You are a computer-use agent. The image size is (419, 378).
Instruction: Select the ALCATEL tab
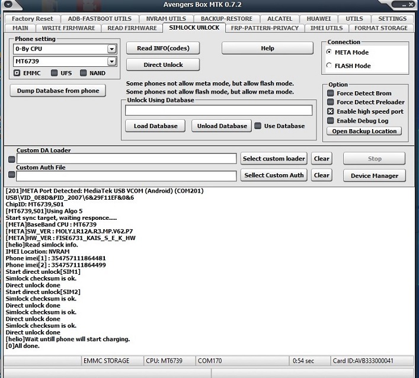pos(280,18)
